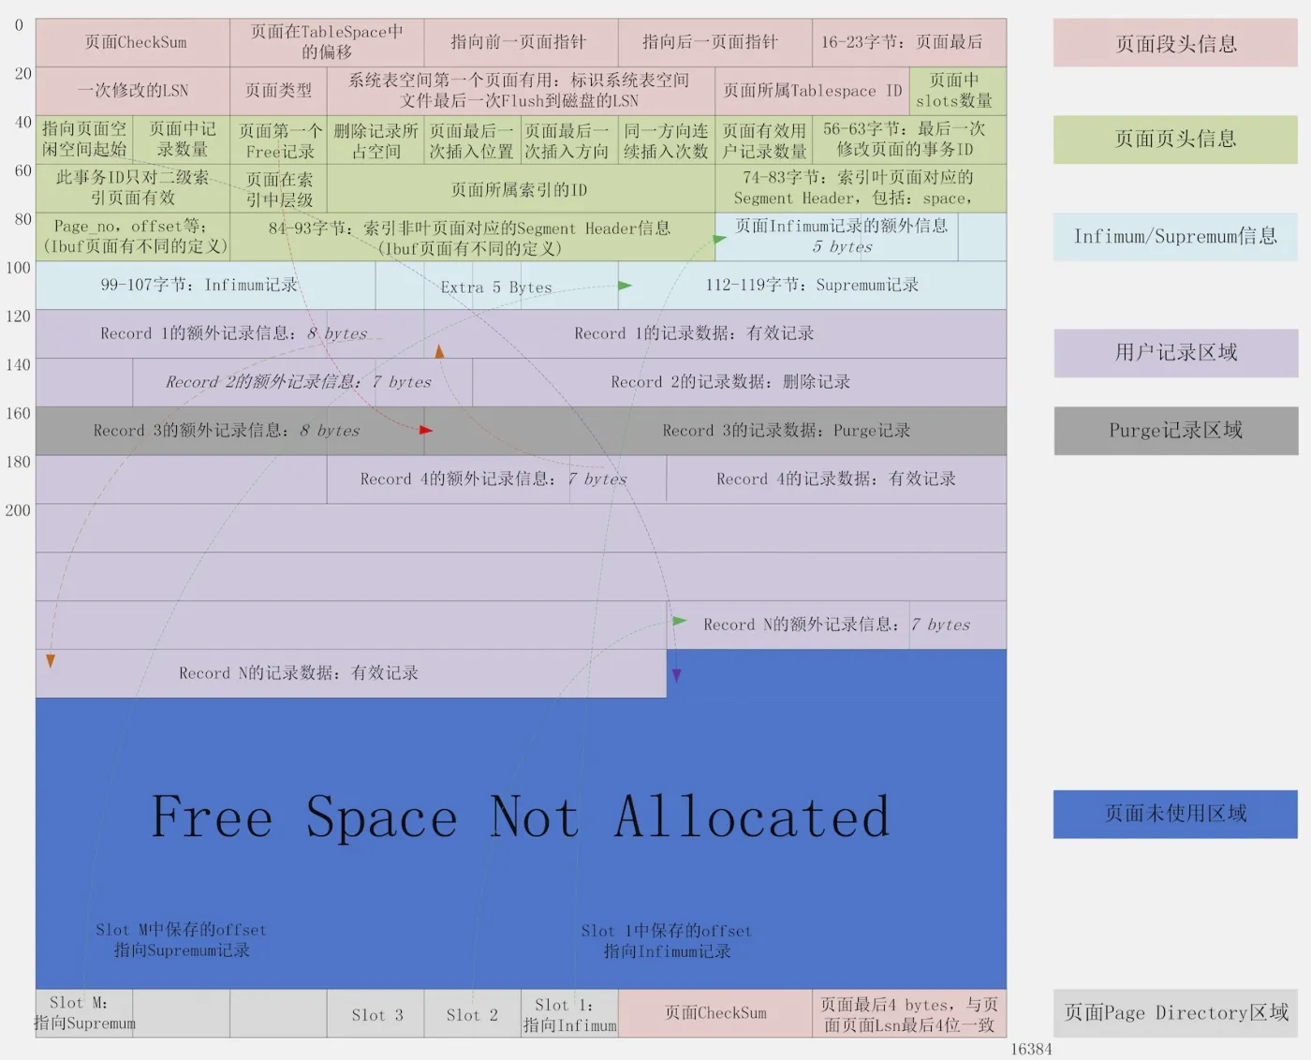Select Record N的额外记录信息 7 bytes

pyautogui.click(x=836, y=625)
